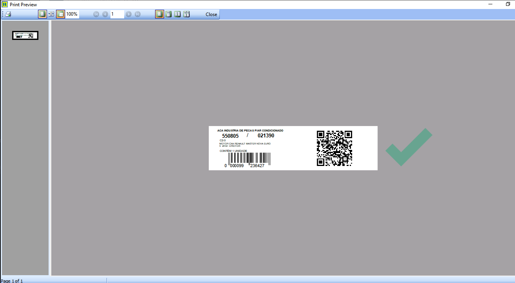Click the text '550805' on the label
Image resolution: width=515 pixels, height=283 pixels.
pyautogui.click(x=230, y=136)
